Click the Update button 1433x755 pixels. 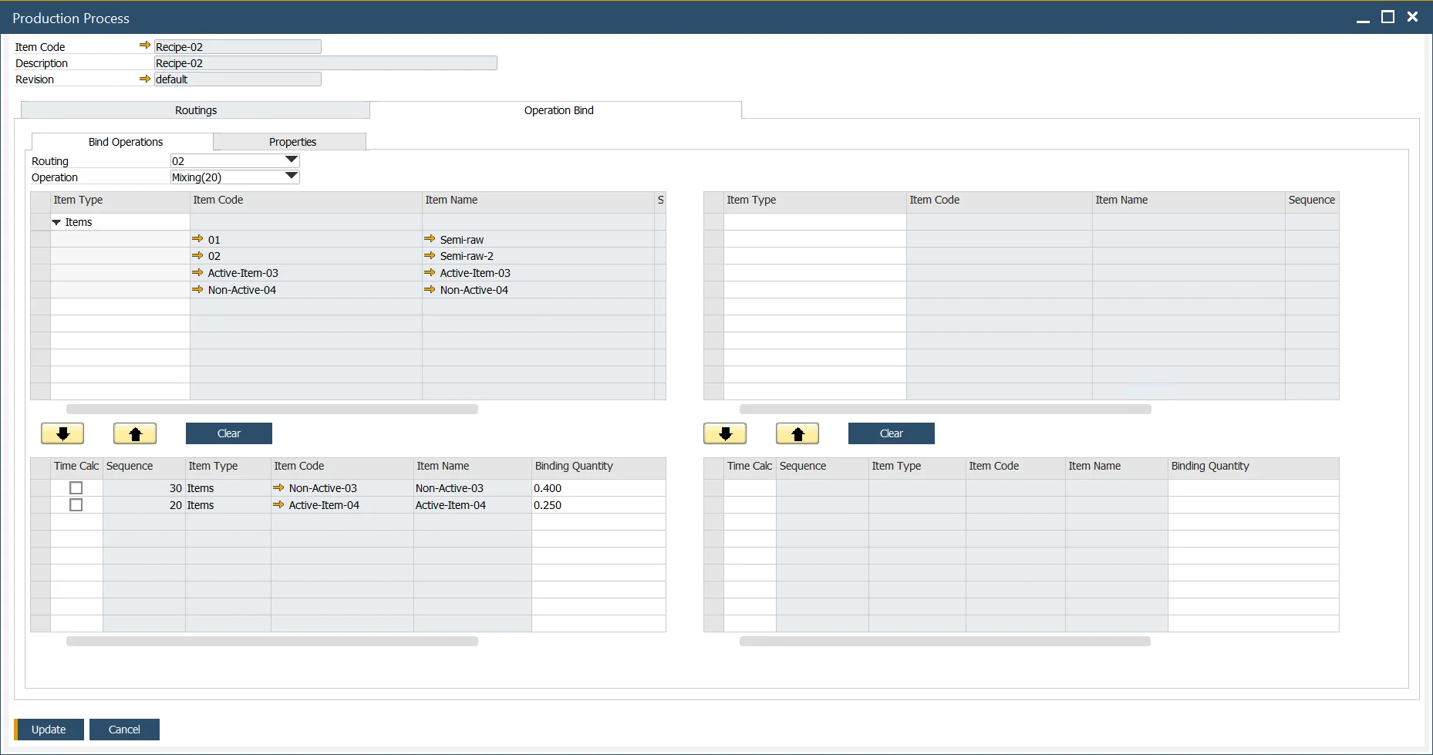pyautogui.click(x=49, y=730)
